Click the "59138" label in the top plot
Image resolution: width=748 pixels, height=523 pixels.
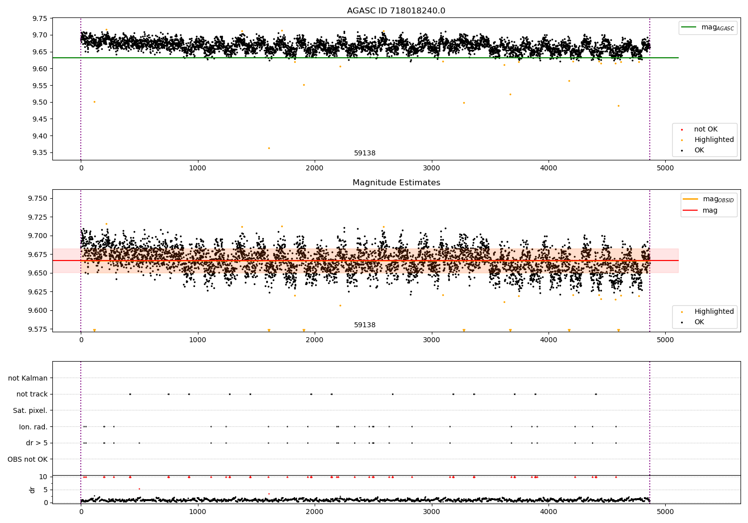tap(365, 153)
